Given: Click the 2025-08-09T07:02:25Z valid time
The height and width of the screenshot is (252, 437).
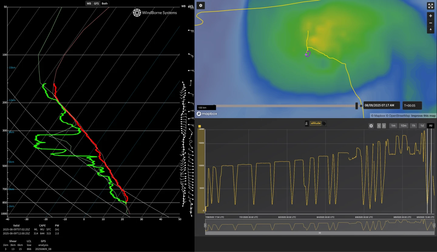Looking at the screenshot, I should [16, 230].
